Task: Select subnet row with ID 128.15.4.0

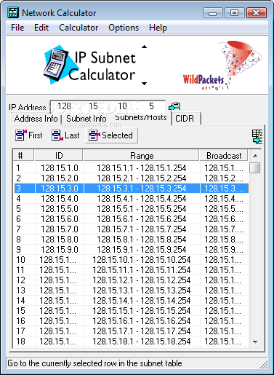Action: coord(132,199)
